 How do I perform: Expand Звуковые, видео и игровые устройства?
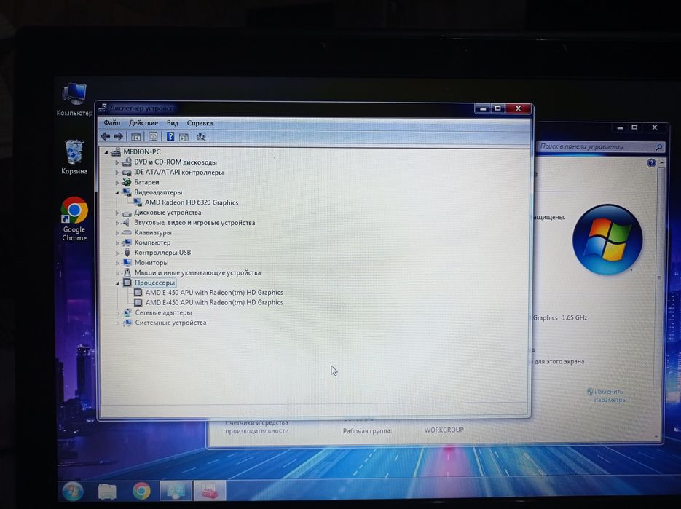pos(117,223)
